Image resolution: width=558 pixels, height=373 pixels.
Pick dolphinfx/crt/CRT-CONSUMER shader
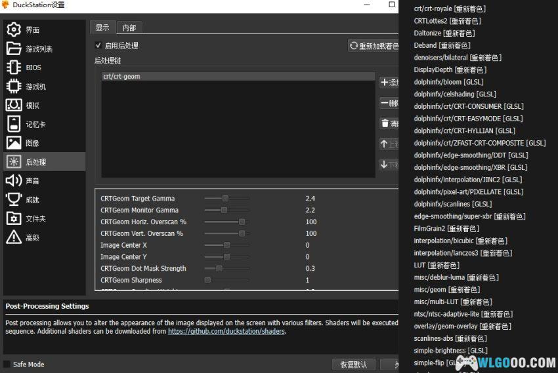point(469,106)
